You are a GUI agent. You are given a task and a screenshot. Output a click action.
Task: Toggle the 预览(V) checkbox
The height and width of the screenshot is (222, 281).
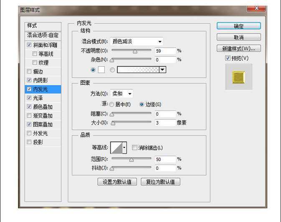click(228, 58)
